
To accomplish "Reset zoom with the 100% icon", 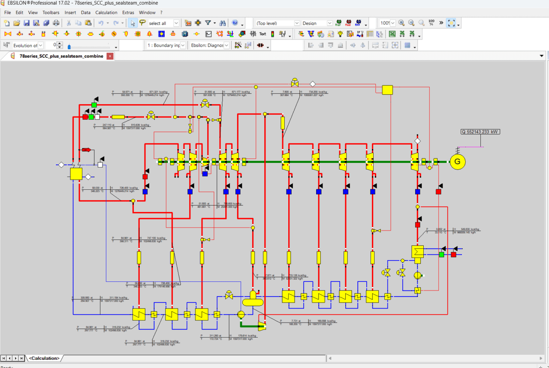I will 431,23.
